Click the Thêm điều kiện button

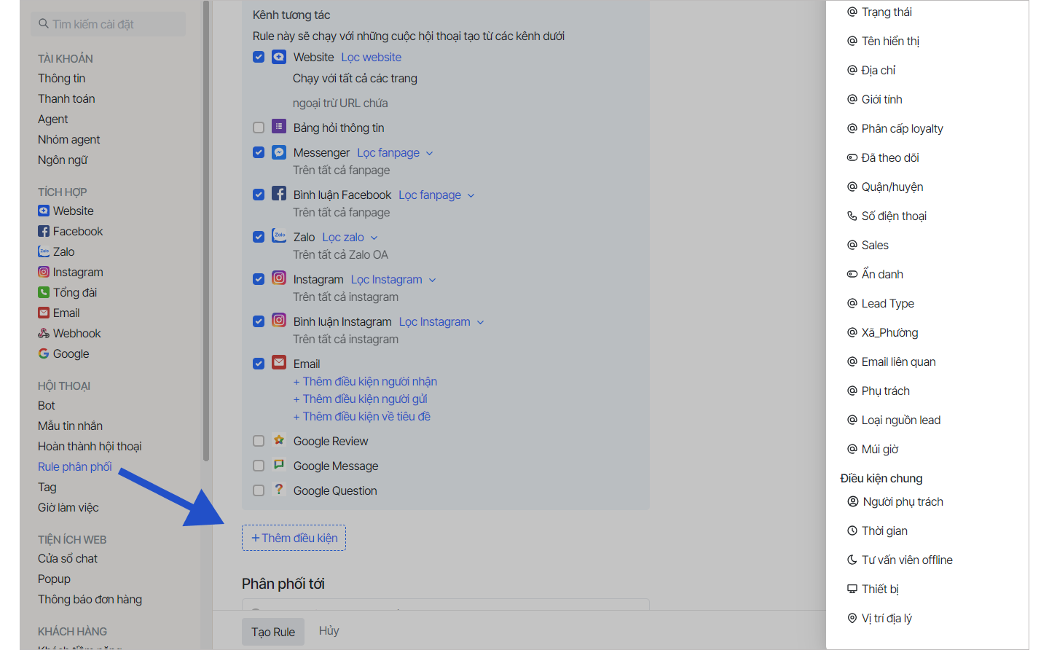pyautogui.click(x=294, y=539)
